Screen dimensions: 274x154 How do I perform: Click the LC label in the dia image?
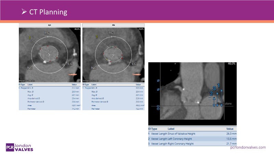click(x=134, y=64)
